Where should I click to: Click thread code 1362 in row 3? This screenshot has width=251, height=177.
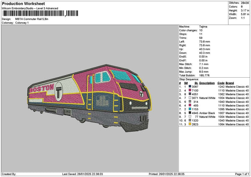tap(221, 94)
